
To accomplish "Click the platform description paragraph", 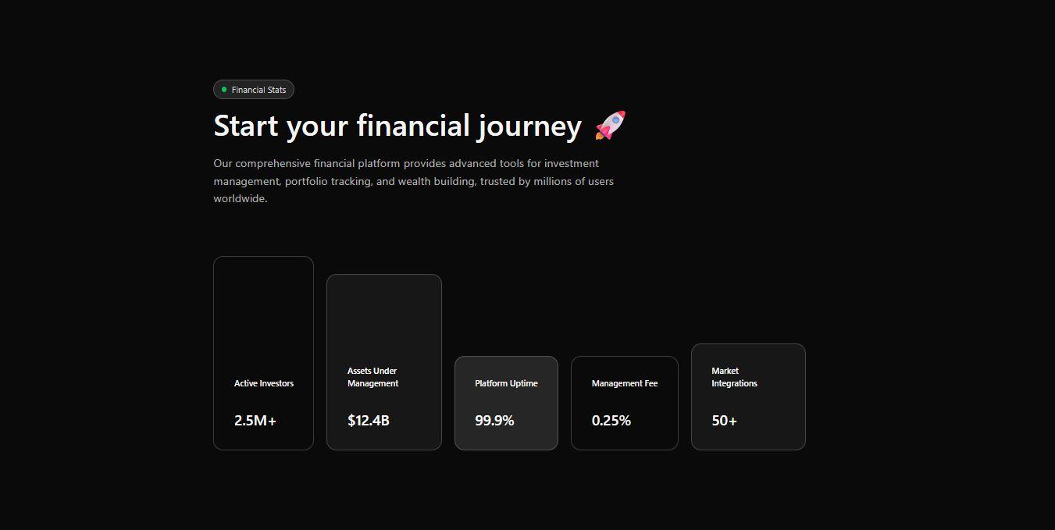I will point(413,181).
